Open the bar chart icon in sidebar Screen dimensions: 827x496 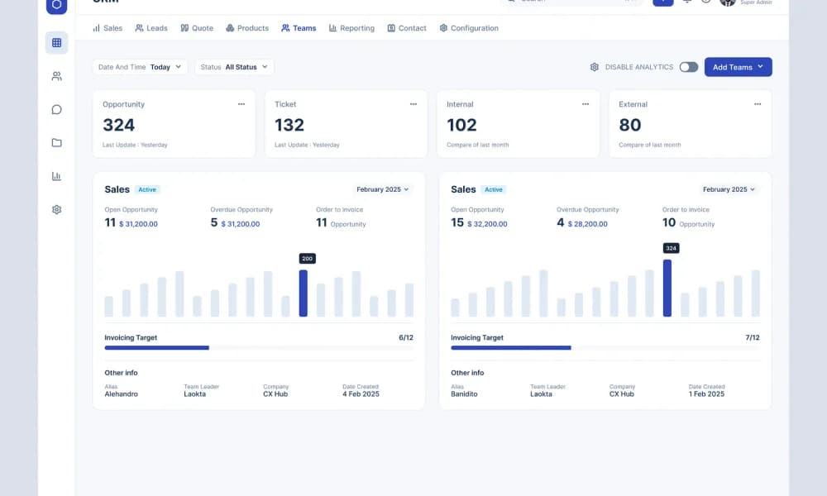click(56, 176)
